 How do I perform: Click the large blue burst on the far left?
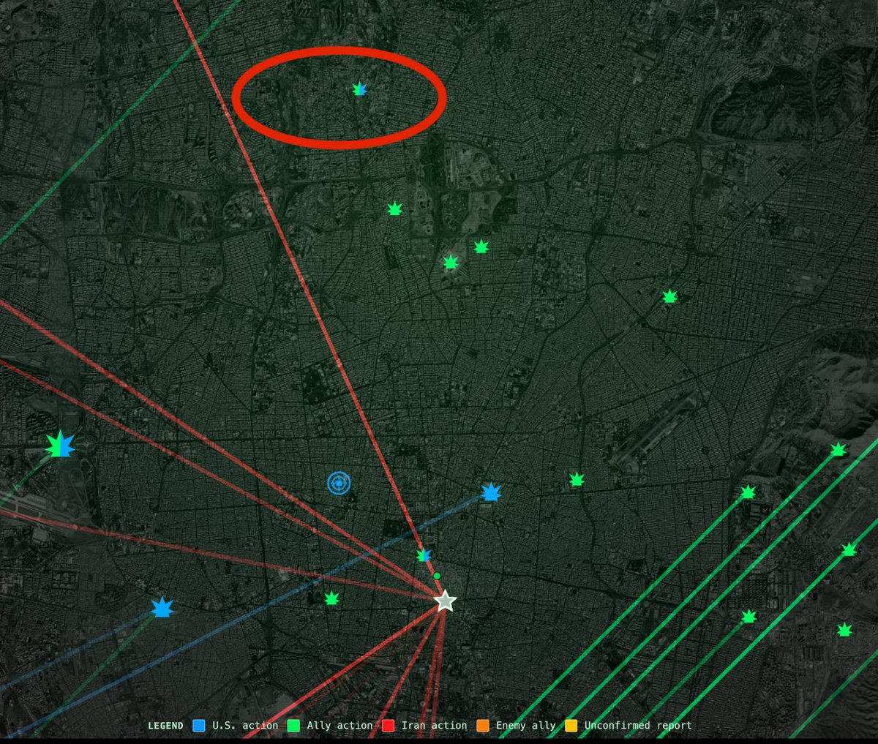coord(62,445)
